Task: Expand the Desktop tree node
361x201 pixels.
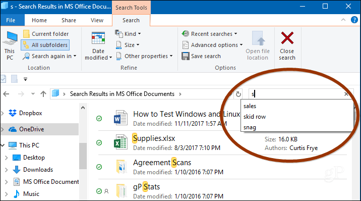Action: point(7,158)
